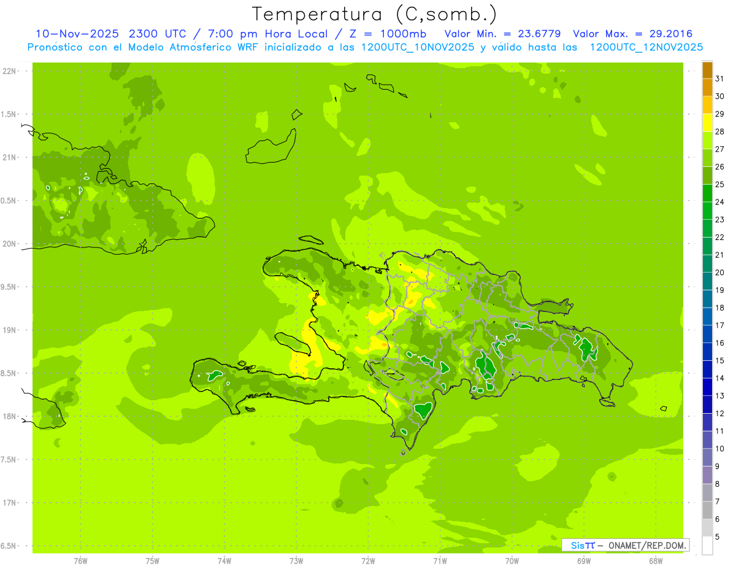Click the 70W longitude label
This screenshot has height=569, width=736.
(512, 561)
